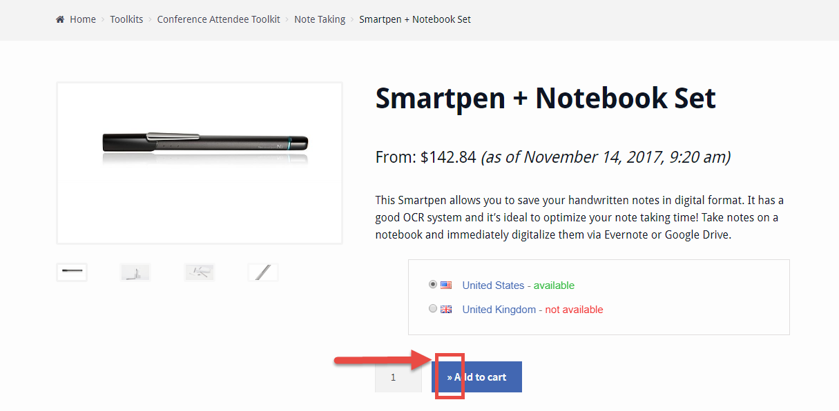Click the Add to cart button
This screenshot has height=411, width=839.
pyautogui.click(x=476, y=377)
